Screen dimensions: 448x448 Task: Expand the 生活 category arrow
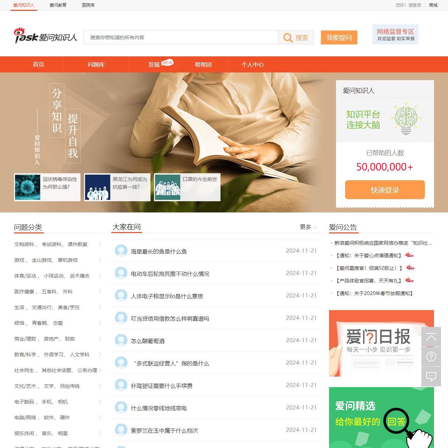coord(100,307)
